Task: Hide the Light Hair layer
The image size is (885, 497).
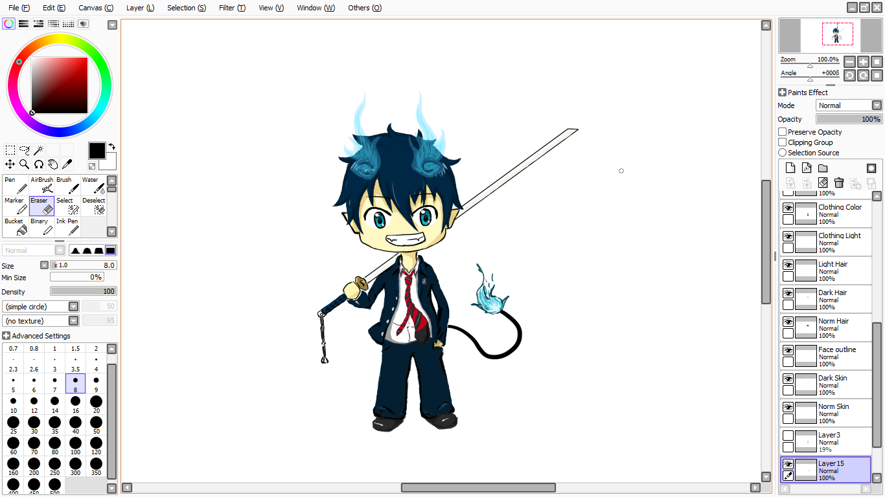Action: (x=788, y=265)
